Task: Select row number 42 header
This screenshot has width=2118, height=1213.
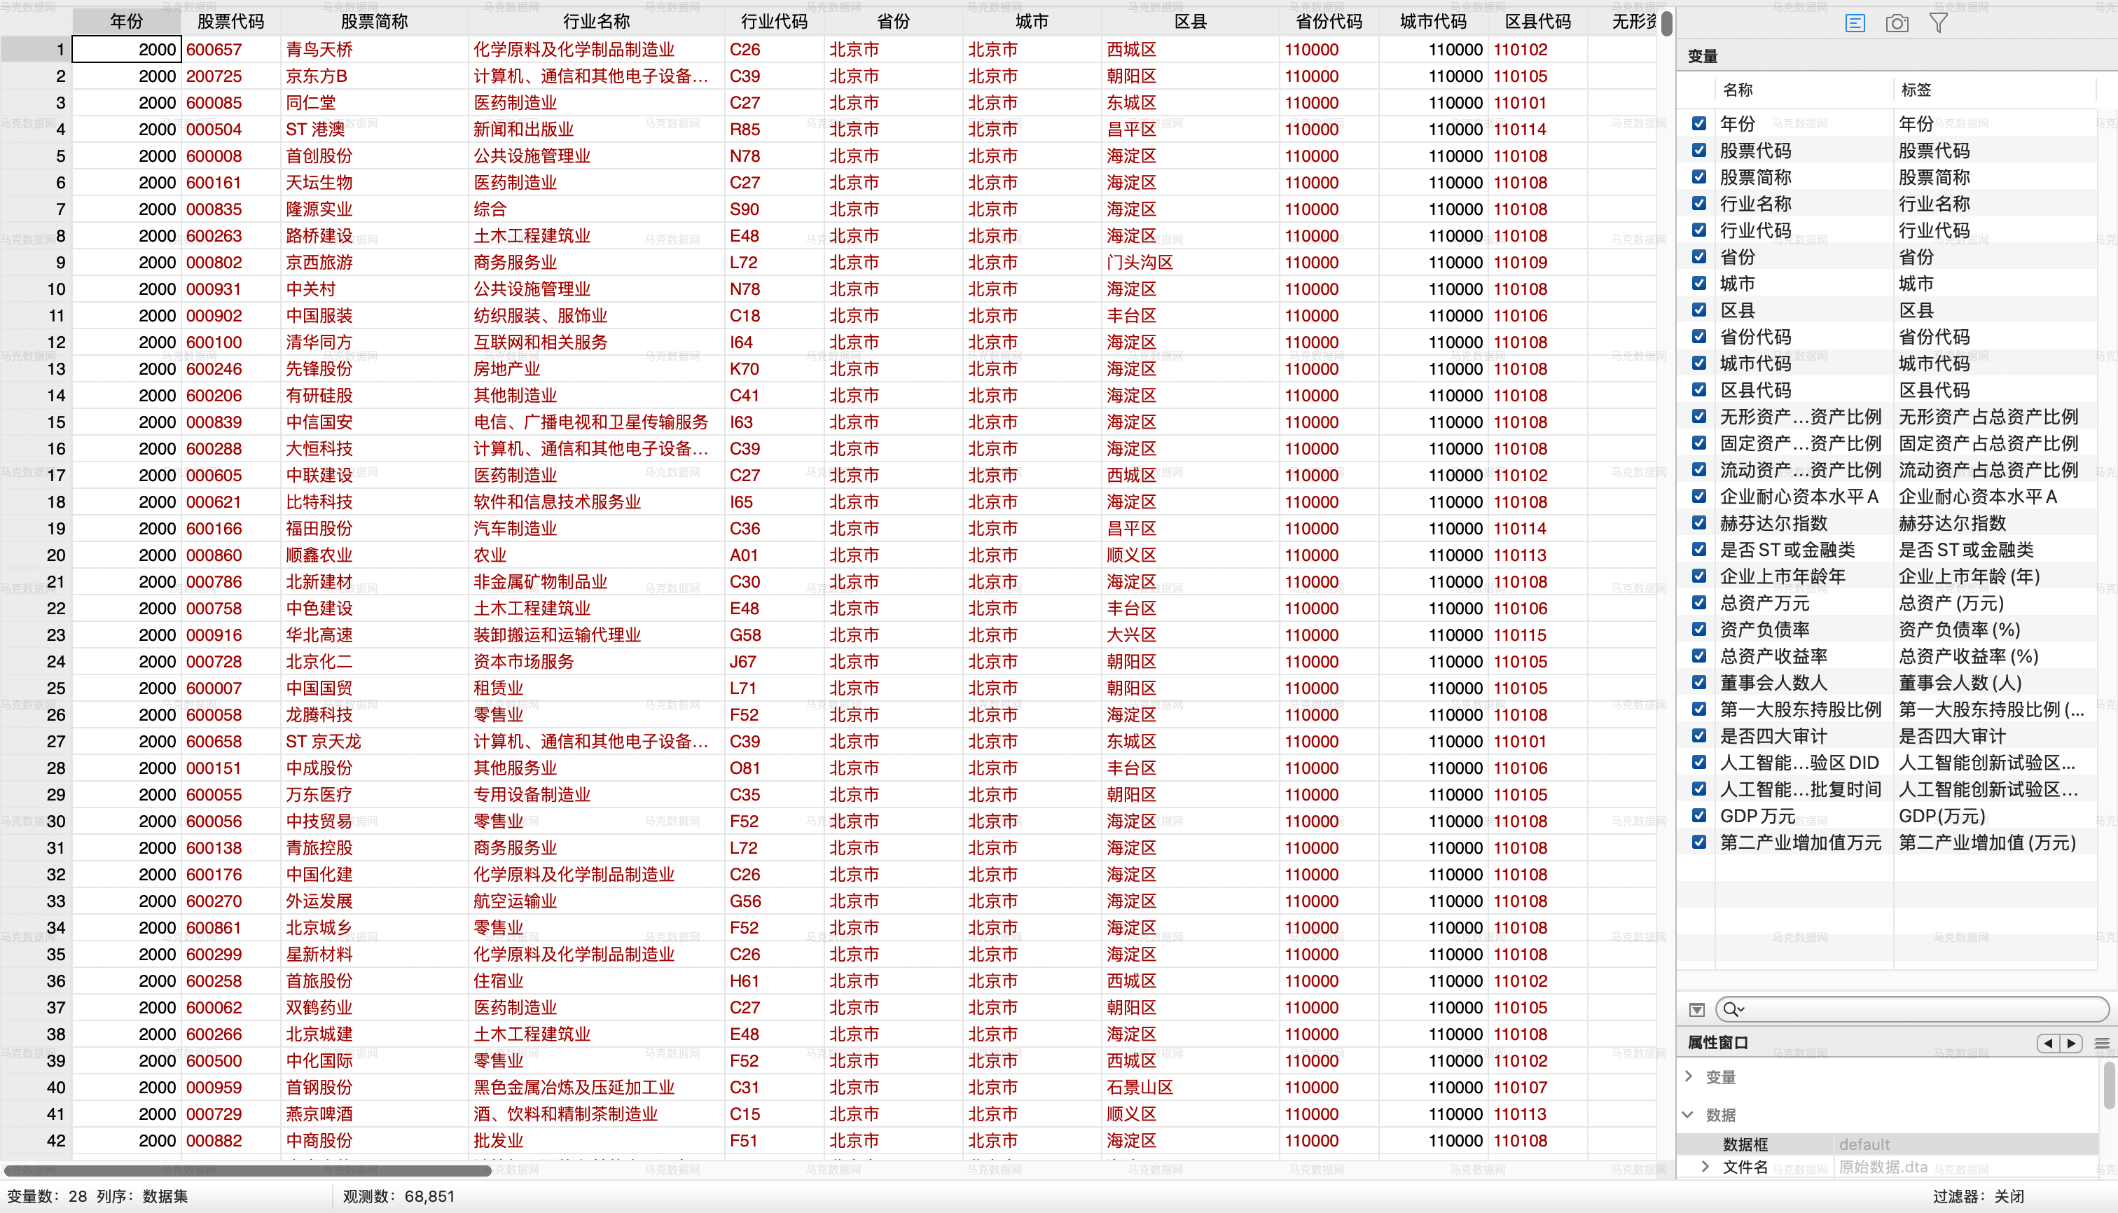Action: [x=36, y=1141]
